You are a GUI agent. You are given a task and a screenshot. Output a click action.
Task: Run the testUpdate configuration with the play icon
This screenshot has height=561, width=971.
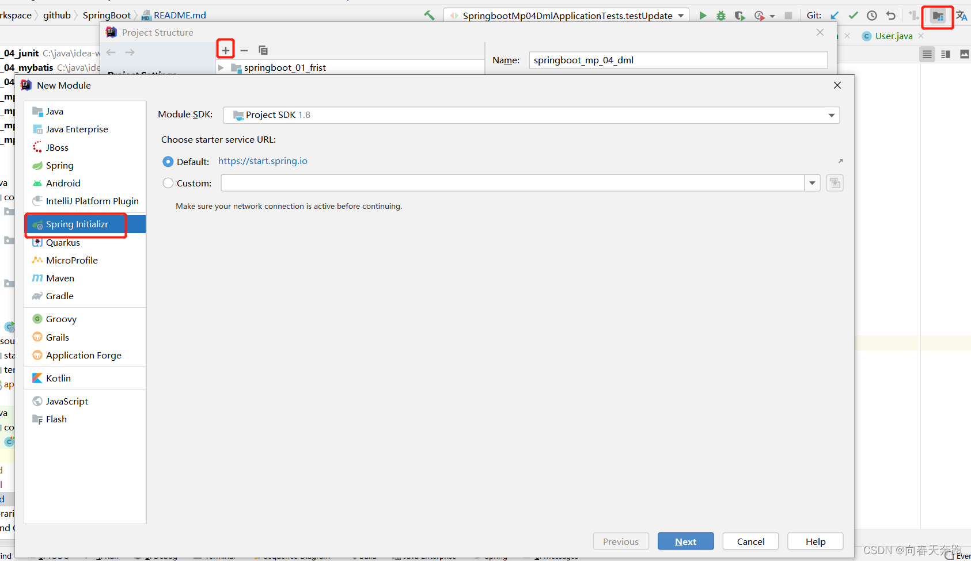[703, 16]
